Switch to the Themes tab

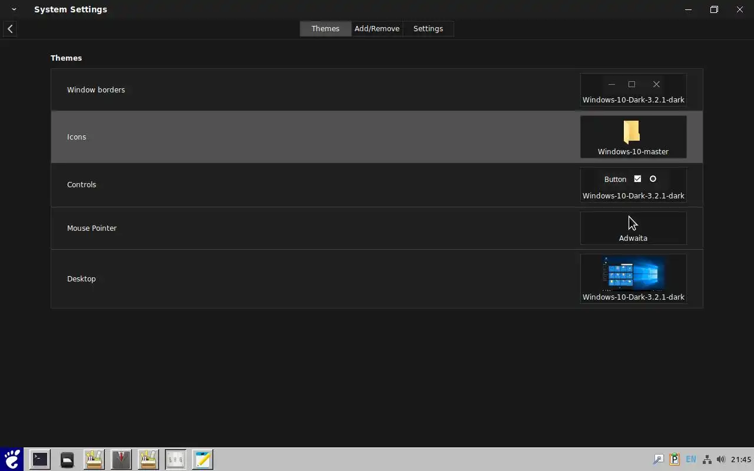[325, 28]
